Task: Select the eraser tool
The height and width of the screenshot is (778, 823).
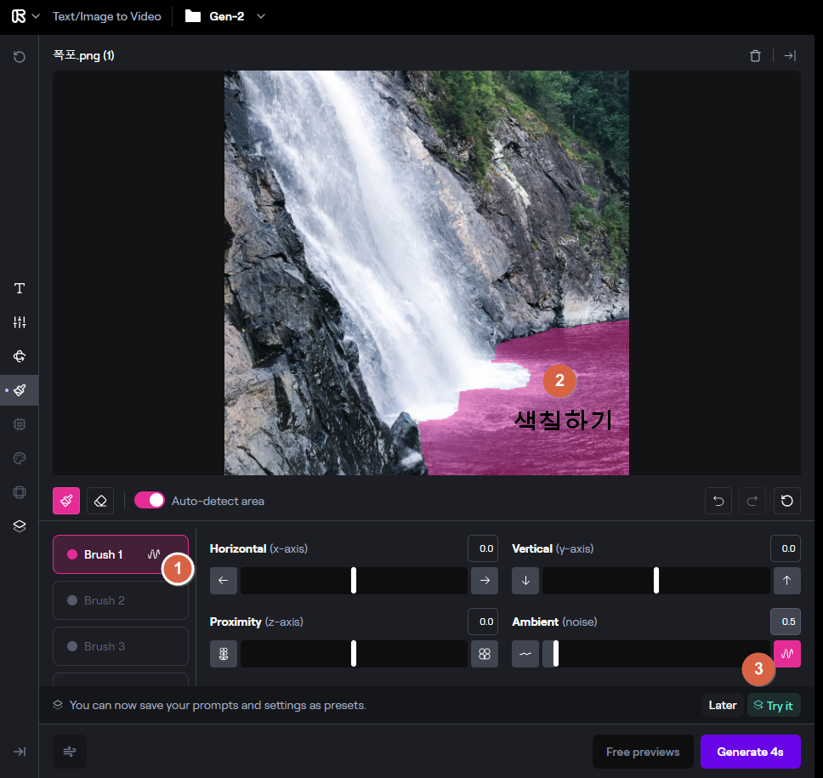Action: [x=100, y=501]
